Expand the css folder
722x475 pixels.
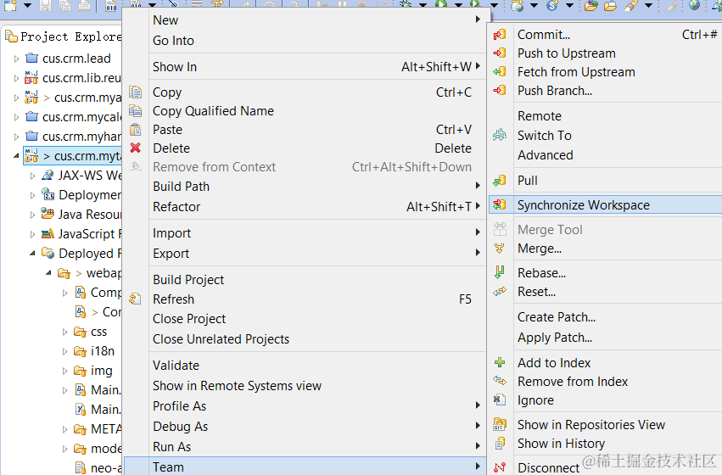click(x=64, y=332)
